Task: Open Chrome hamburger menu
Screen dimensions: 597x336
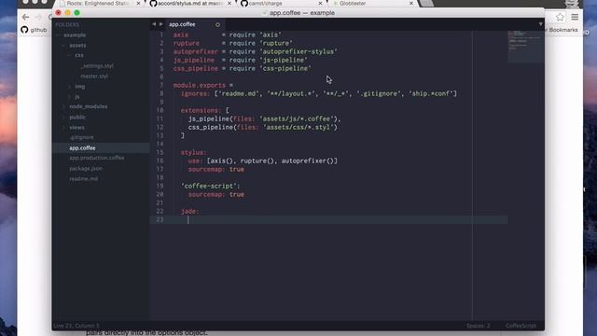Action: point(575,17)
